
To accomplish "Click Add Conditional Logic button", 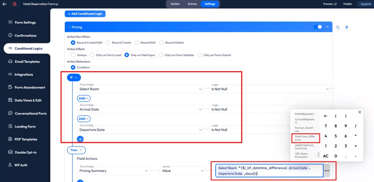I will pos(85,14).
